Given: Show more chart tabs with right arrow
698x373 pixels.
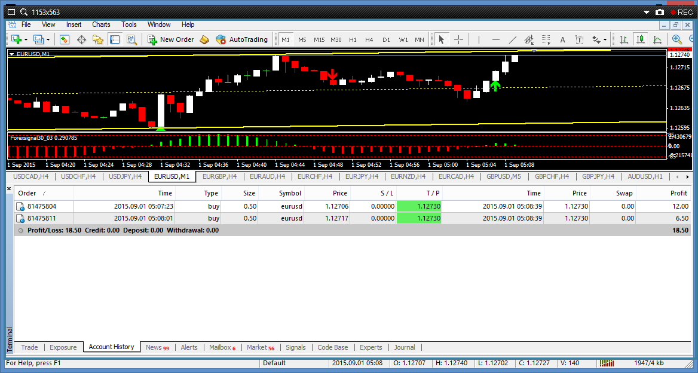Looking at the screenshot, I should click(687, 177).
